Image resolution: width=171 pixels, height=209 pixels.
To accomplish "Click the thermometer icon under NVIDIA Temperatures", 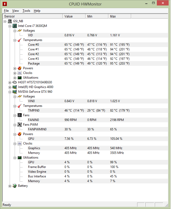I will 19,106.
